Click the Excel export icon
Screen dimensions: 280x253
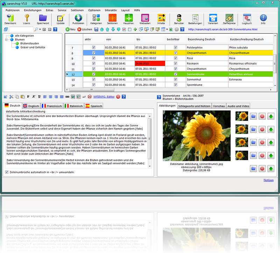tap(171, 29)
